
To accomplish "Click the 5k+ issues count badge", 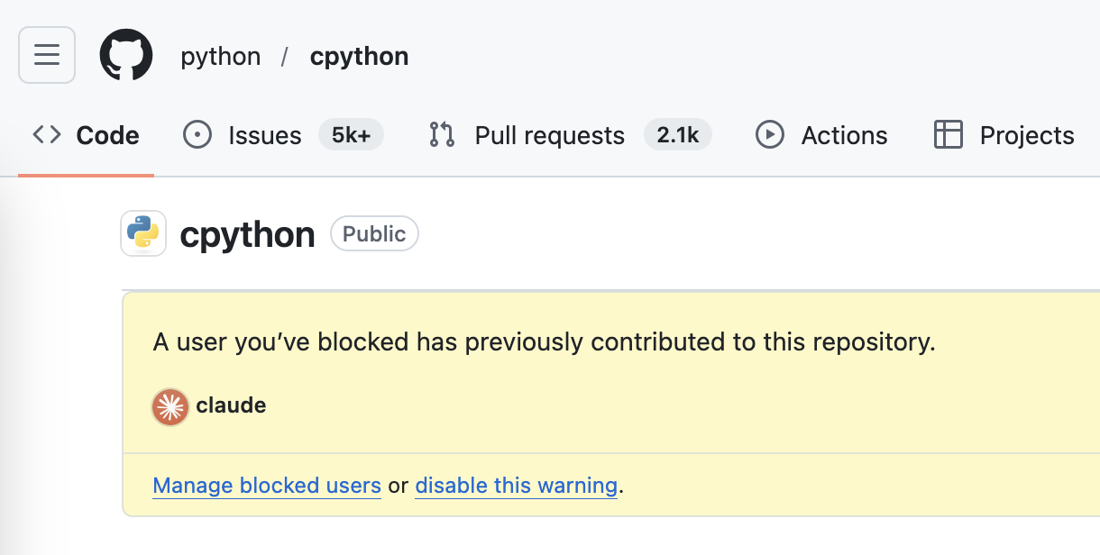I will (x=351, y=134).
